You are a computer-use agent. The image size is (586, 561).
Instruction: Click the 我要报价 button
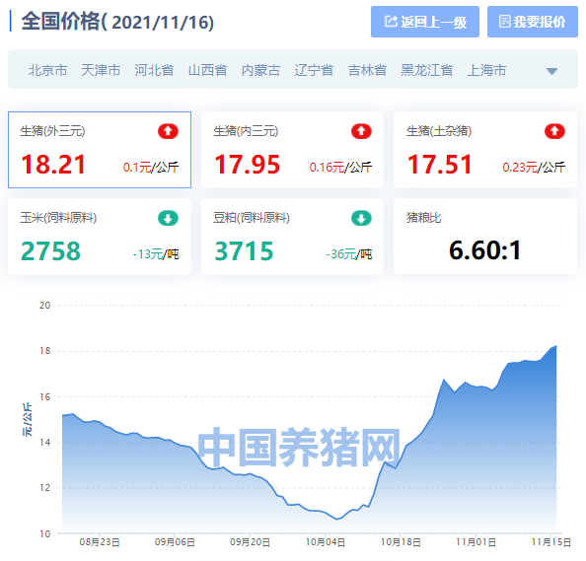tap(533, 22)
